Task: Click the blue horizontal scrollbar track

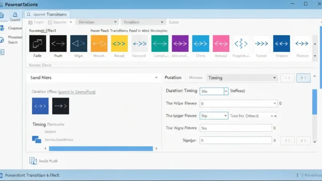Action: 101,149
